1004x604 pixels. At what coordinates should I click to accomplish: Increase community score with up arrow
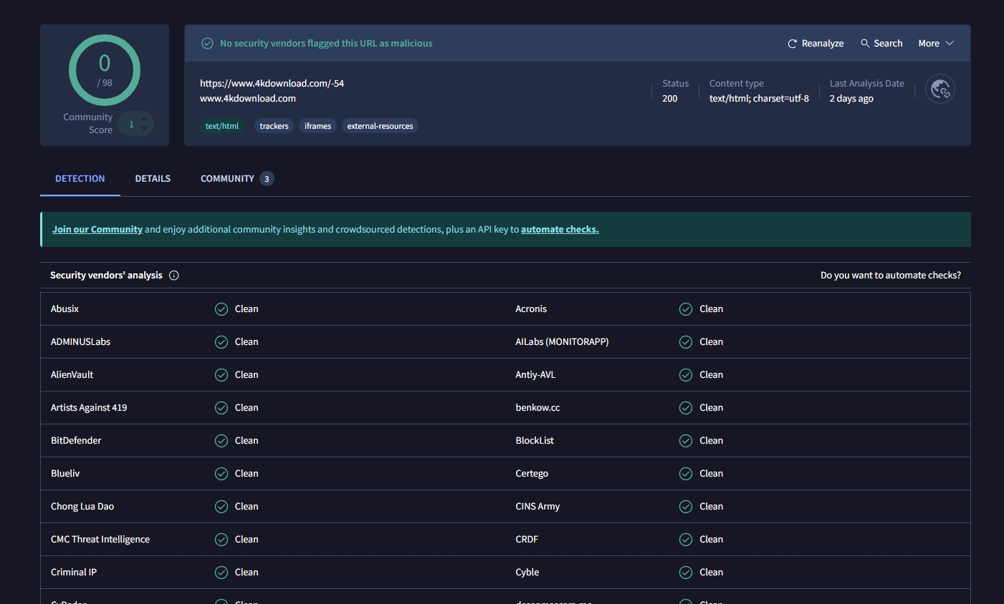coord(144,119)
